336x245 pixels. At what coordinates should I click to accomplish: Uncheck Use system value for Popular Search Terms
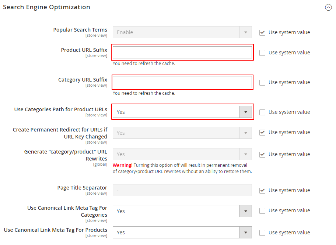(262, 32)
